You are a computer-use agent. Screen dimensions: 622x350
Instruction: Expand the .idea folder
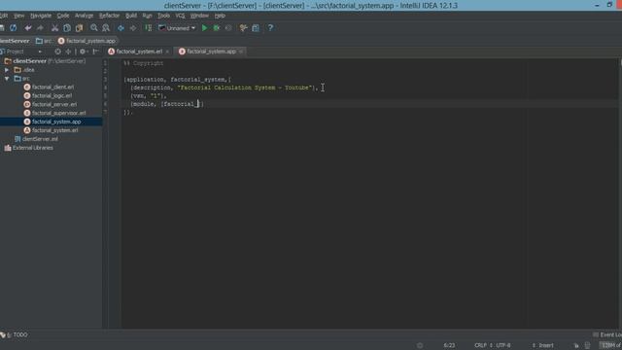[x=7, y=70]
